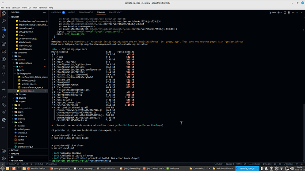This screenshot has width=305, height=171.
Task: Open Run and Debug view
Action: pyautogui.click(x=4, y=36)
